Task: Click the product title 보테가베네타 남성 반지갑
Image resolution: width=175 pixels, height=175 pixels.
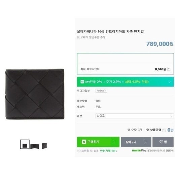Action: coord(110,31)
